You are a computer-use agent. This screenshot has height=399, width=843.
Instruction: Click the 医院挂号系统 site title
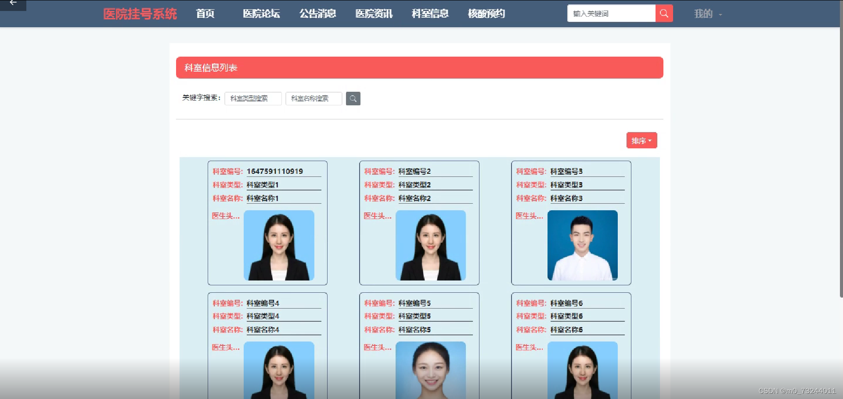pos(140,14)
